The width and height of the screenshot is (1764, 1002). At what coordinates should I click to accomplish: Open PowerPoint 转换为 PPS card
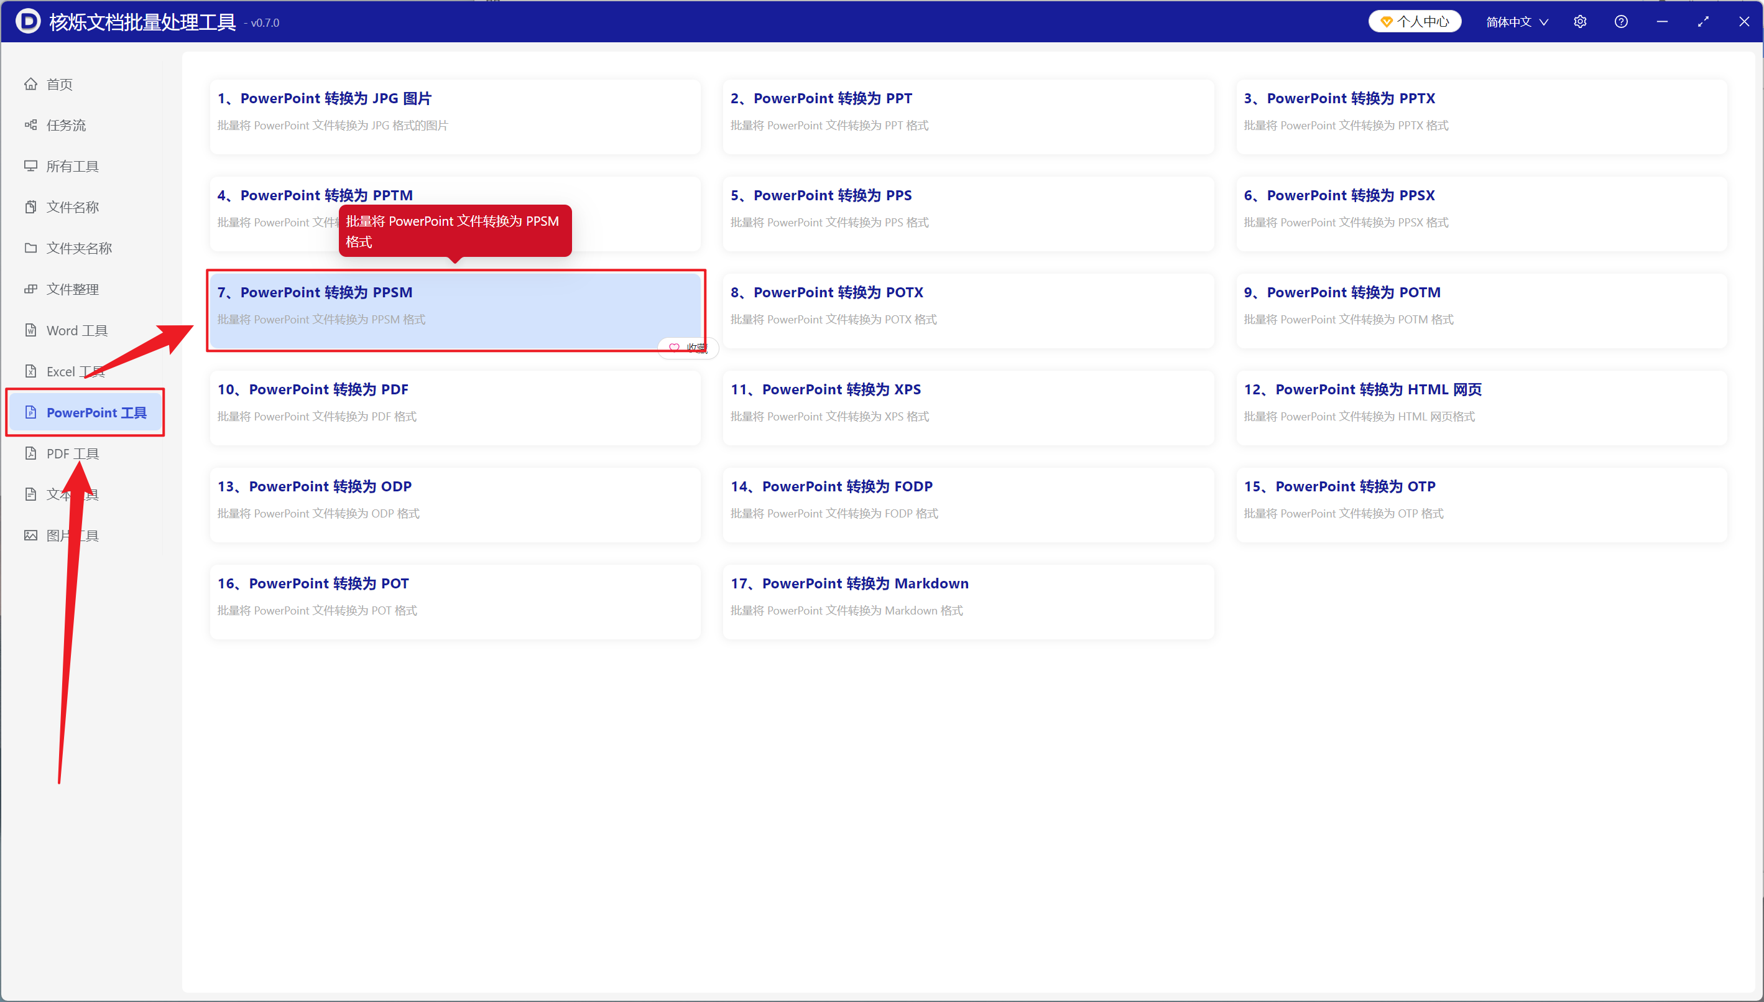click(968, 213)
